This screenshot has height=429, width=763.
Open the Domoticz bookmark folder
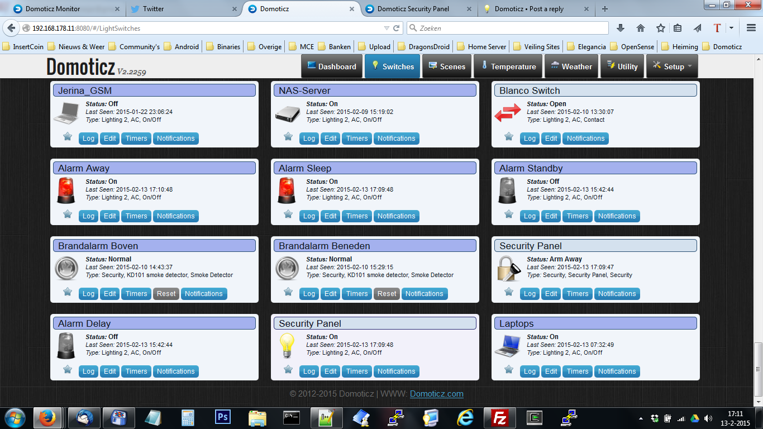tap(722, 47)
